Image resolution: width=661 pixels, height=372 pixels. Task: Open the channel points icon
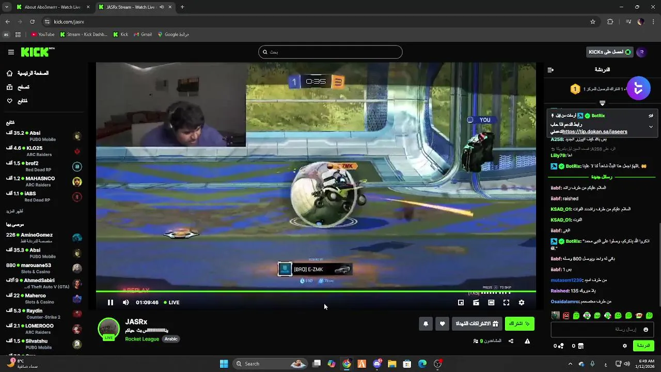tap(561, 346)
